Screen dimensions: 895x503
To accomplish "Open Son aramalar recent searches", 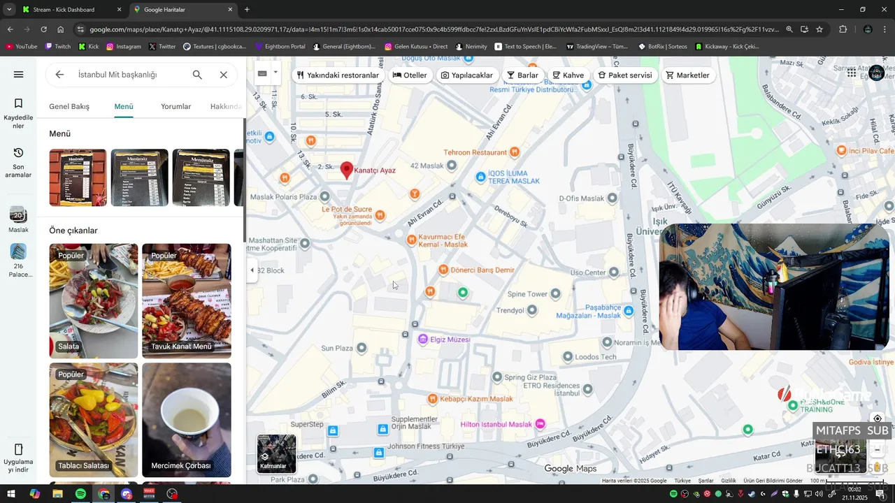I will [x=18, y=162].
